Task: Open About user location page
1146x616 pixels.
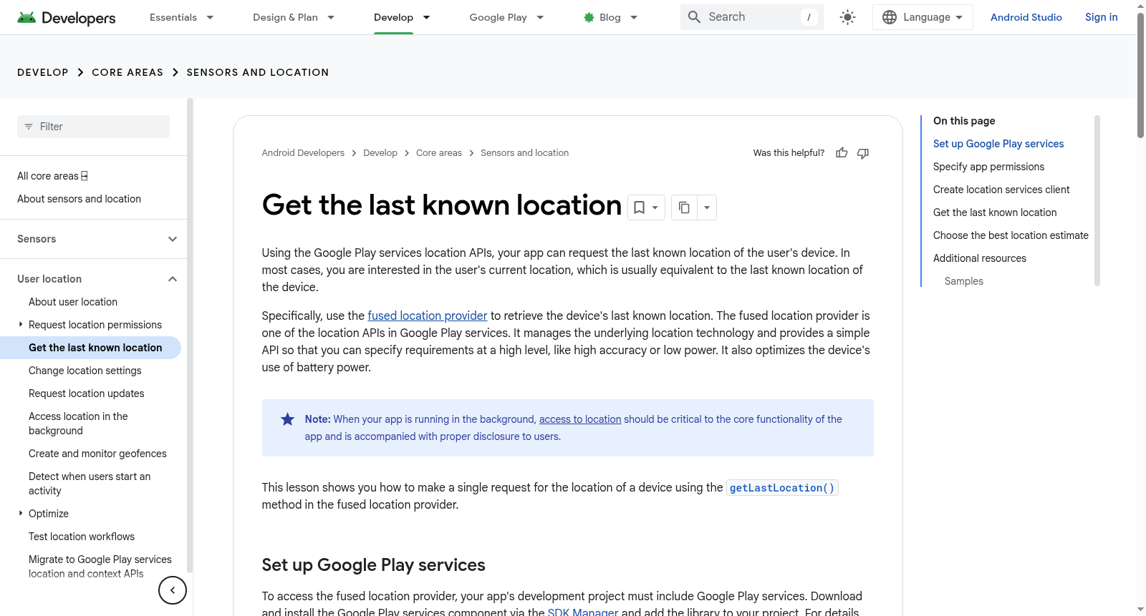Action: pyautogui.click(x=73, y=302)
